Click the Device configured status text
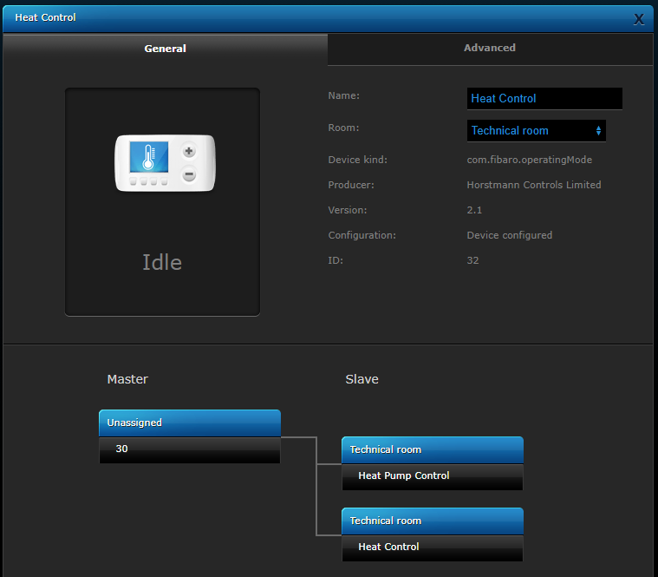The width and height of the screenshot is (658, 577). 510,235
